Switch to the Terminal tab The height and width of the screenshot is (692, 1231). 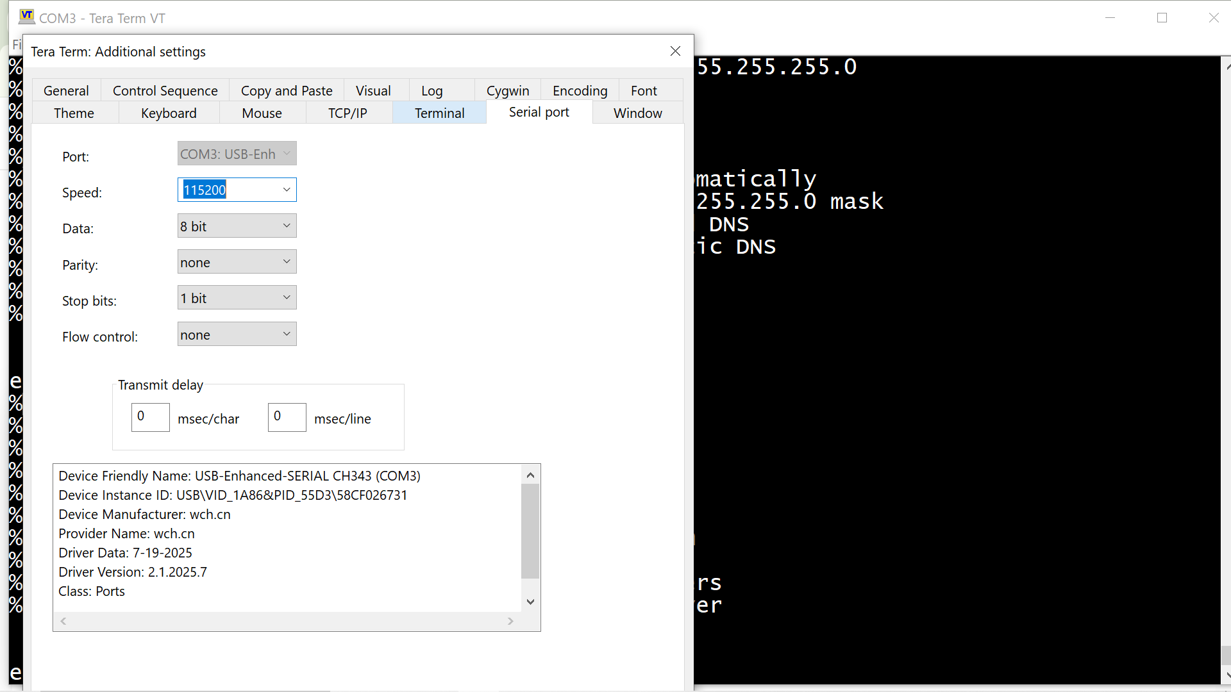(x=439, y=113)
